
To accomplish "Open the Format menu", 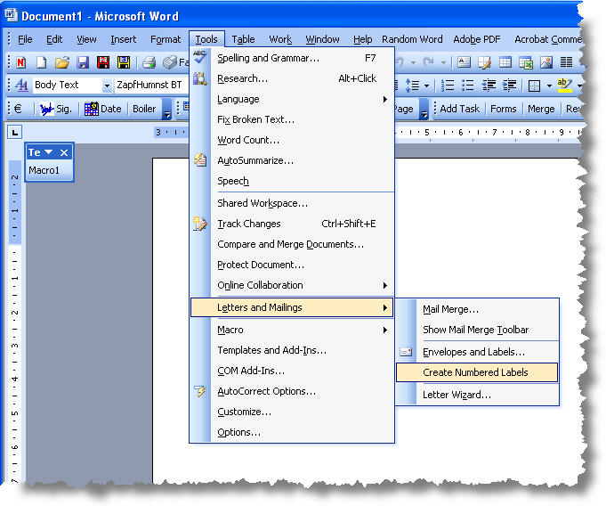I will [x=166, y=39].
